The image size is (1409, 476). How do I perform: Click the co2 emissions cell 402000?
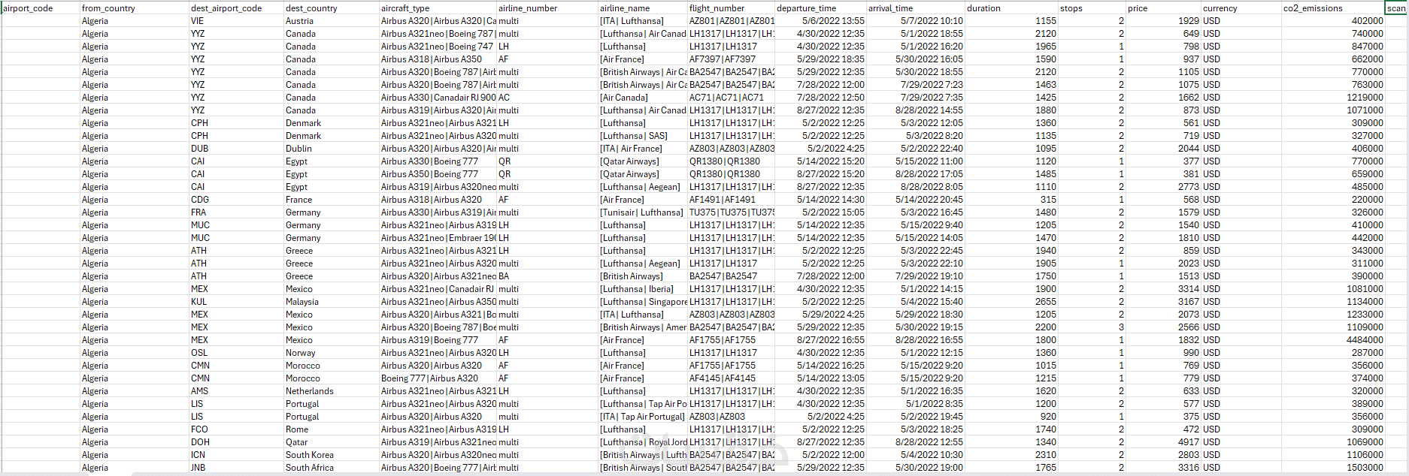pyautogui.click(x=1333, y=21)
